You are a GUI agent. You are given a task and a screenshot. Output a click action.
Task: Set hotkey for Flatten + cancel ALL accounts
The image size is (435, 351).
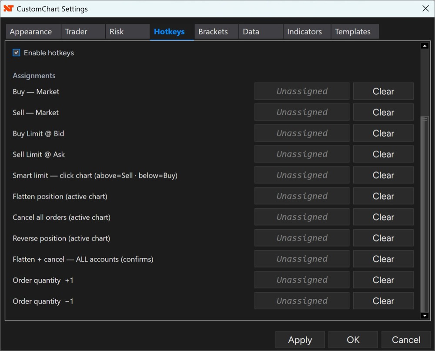pyautogui.click(x=302, y=259)
